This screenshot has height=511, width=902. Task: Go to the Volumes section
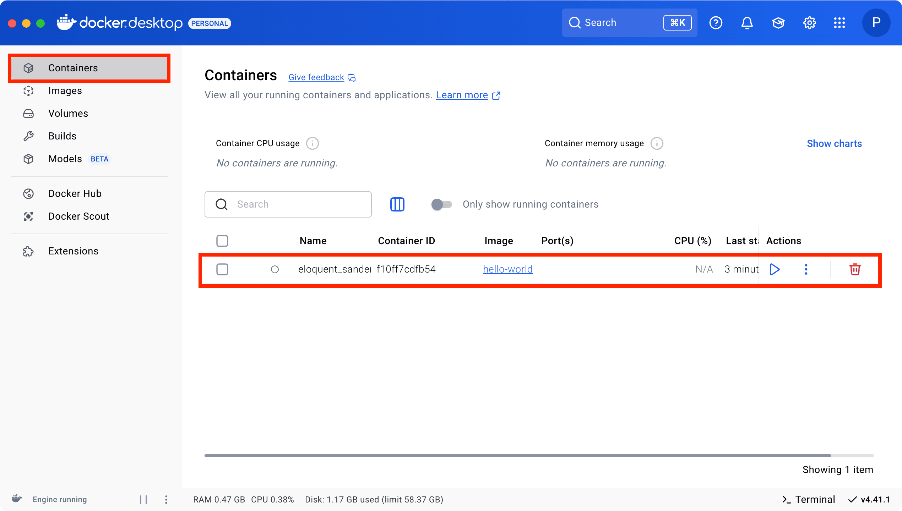point(89,114)
